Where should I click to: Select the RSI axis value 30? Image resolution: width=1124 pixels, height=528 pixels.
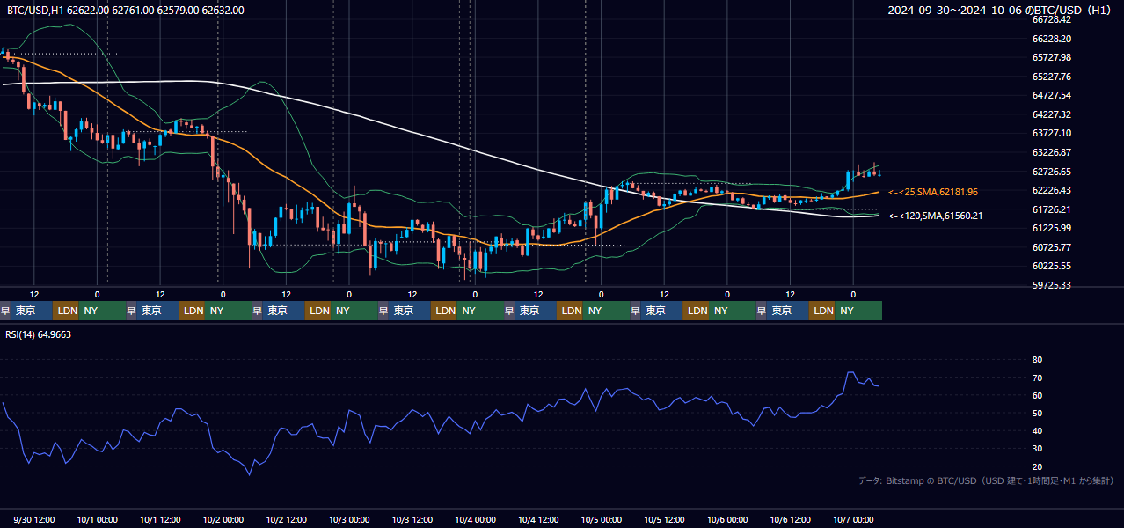(1037, 449)
